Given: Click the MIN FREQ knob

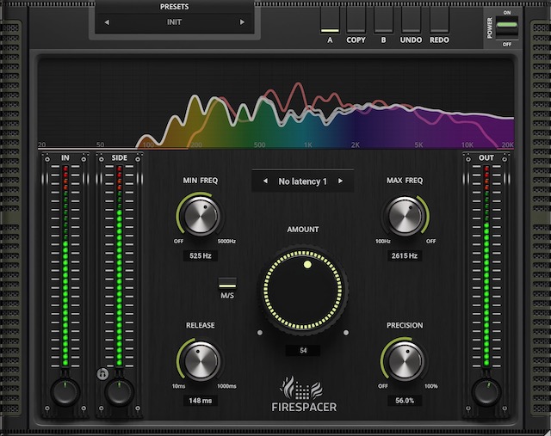Looking at the screenshot, I should [201, 216].
